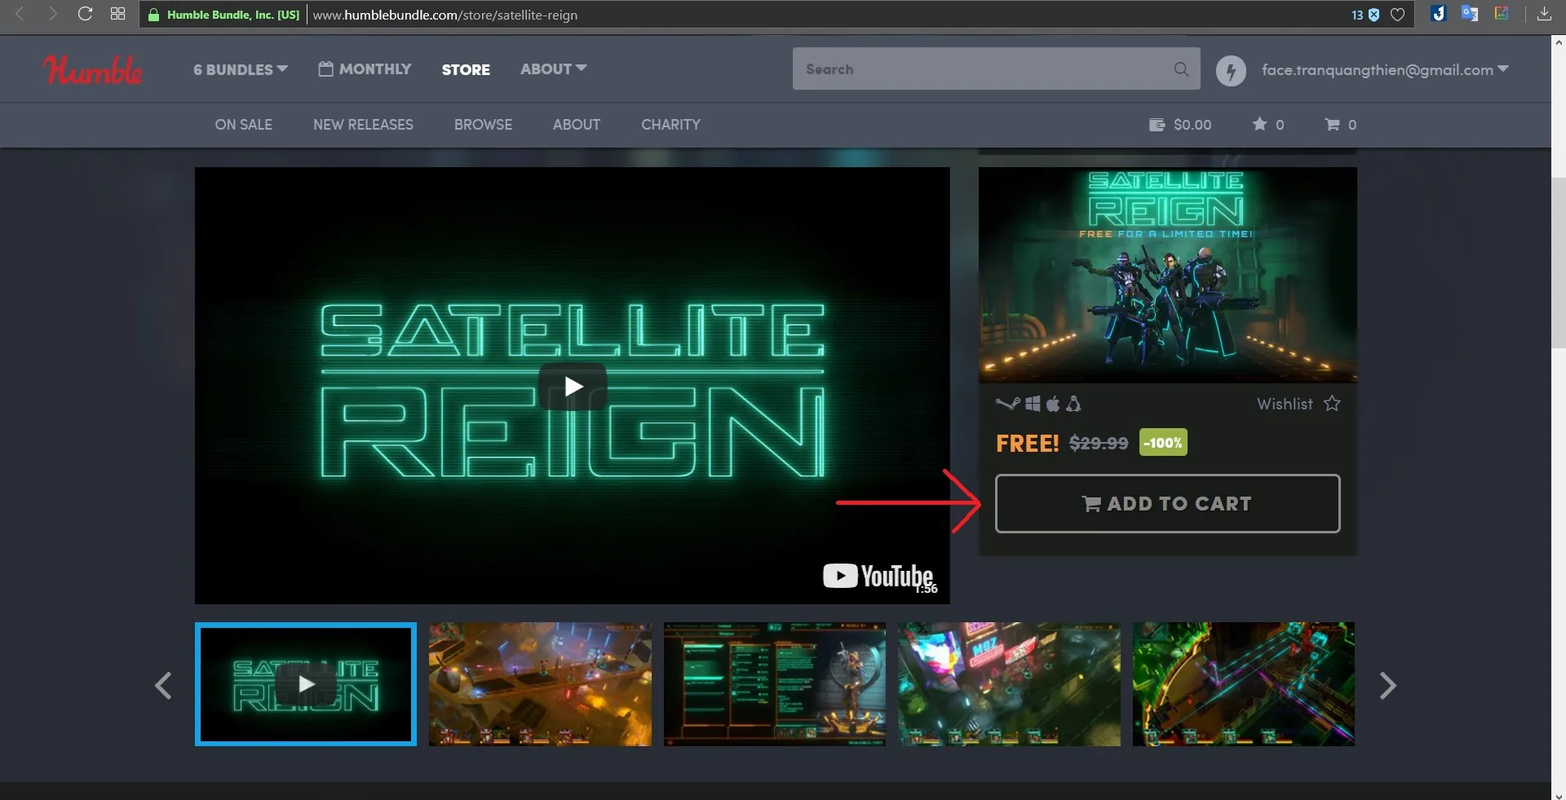Bookmark page with heart icon
Viewport: 1566px width, 800px height.
1397,15
